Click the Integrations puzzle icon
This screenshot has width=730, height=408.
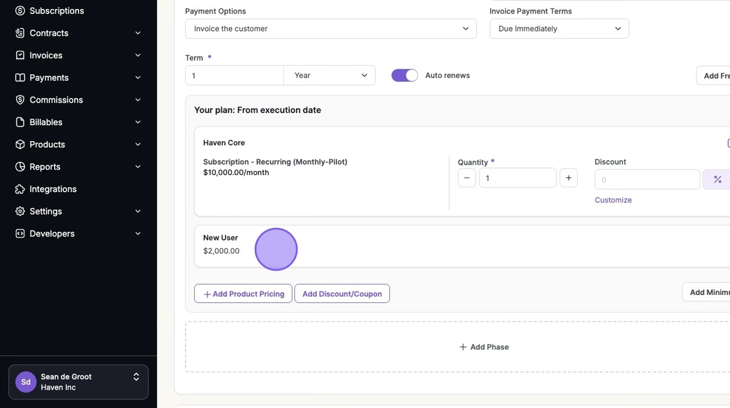20,189
